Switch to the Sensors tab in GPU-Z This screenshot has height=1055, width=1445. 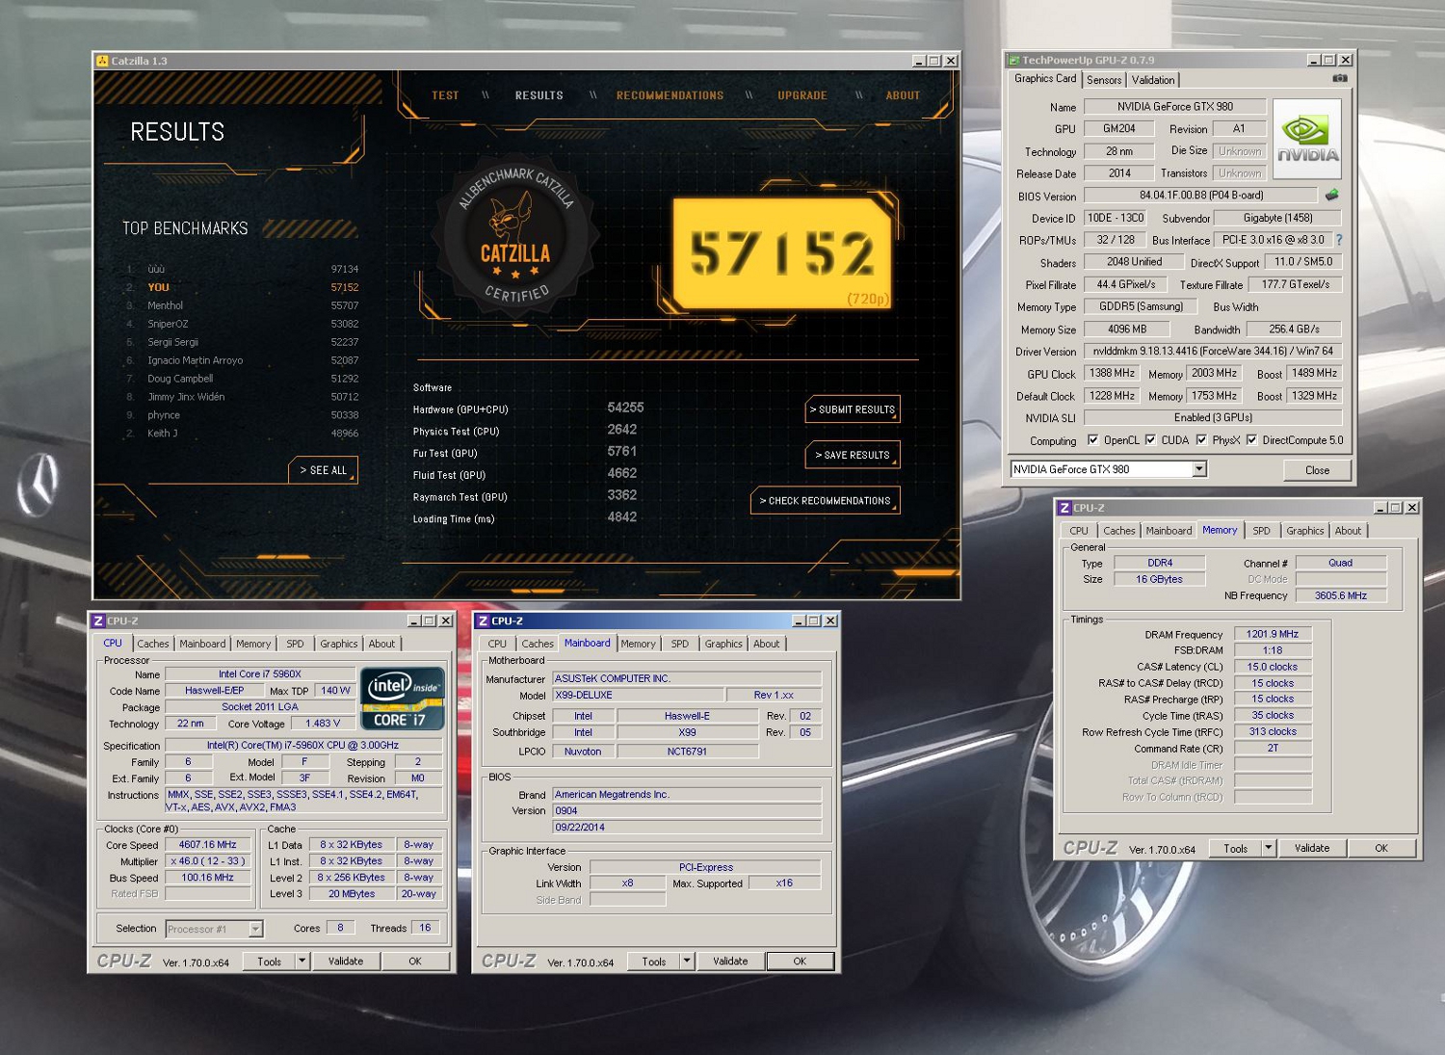click(x=1104, y=80)
